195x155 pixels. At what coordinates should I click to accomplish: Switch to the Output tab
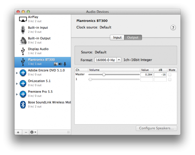133,38
